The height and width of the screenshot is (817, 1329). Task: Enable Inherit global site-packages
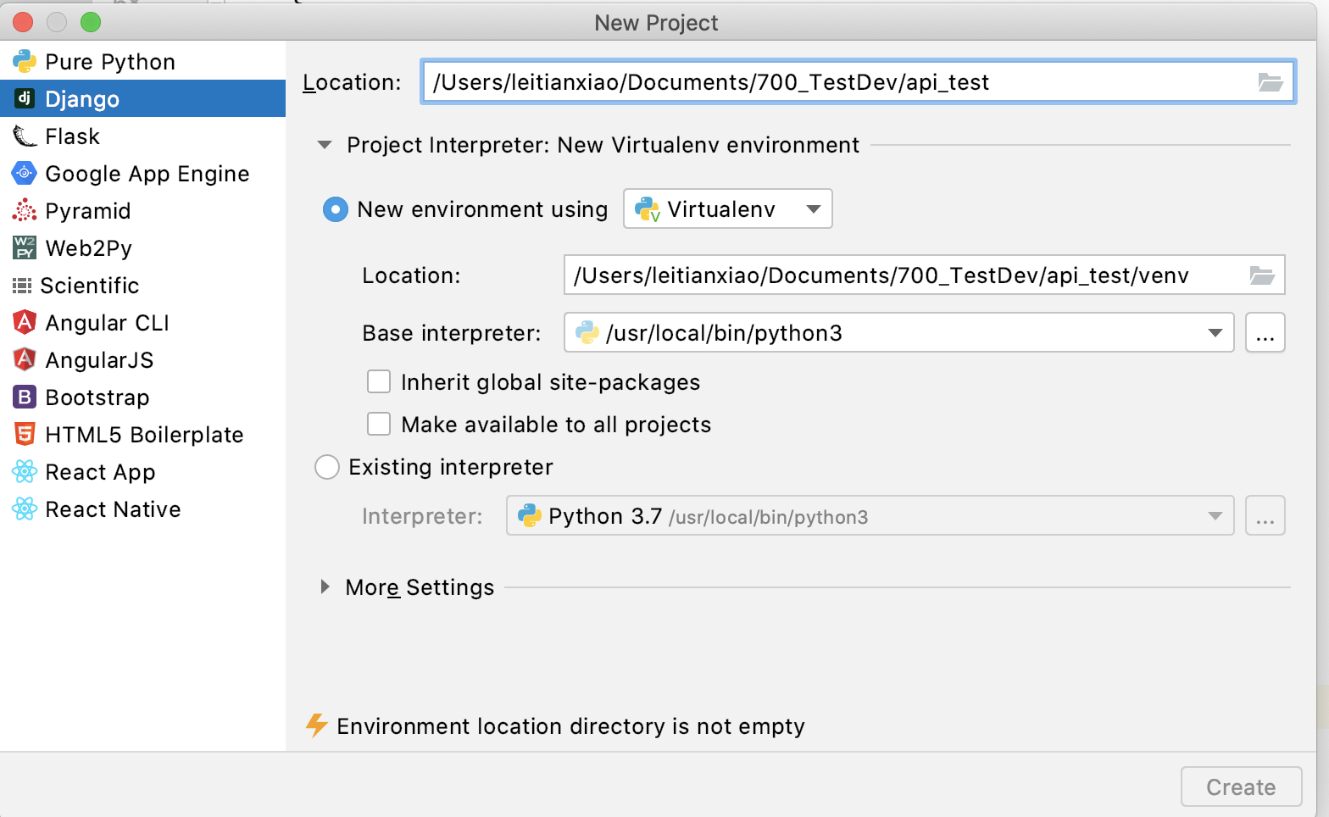coord(379,382)
